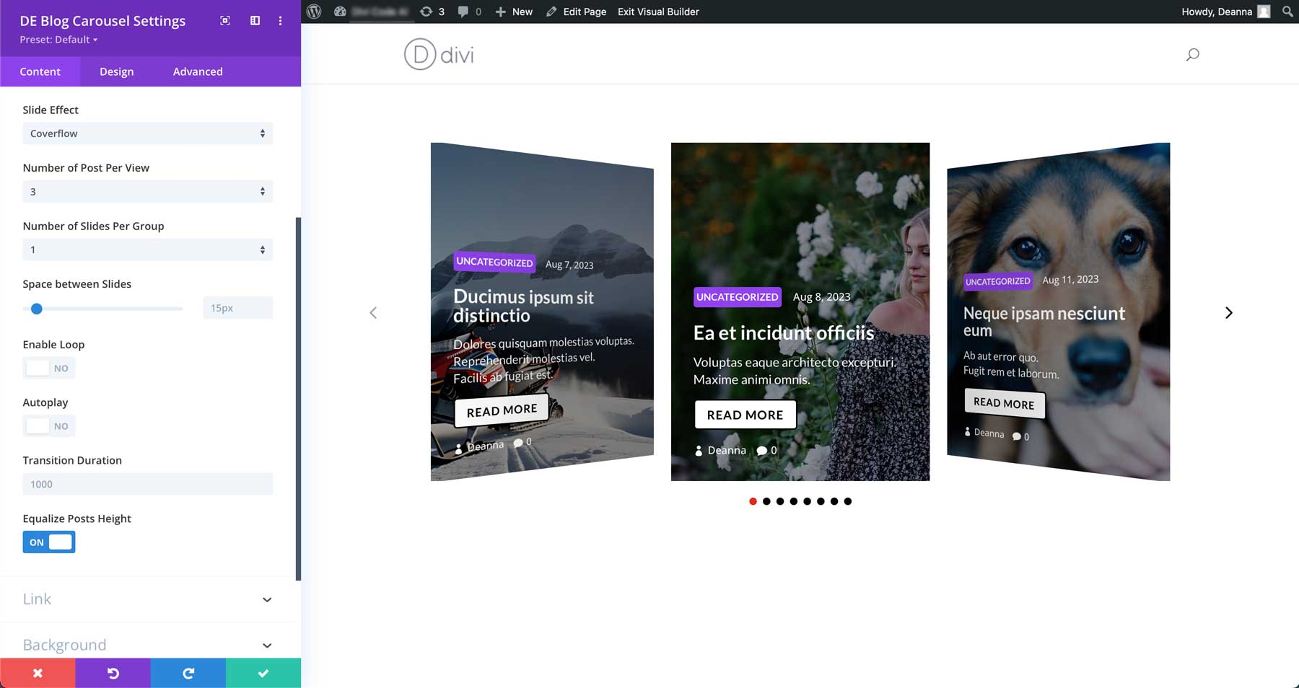Open the Number of Post Per View dropdown
Viewport: 1299px width, 688px height.
point(147,192)
